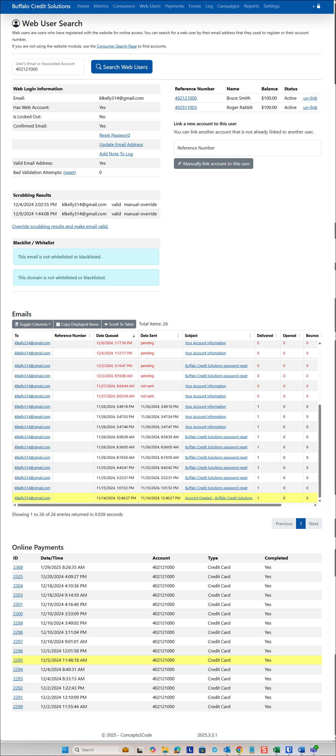Sort emails by Delivered column

[x=267, y=335]
